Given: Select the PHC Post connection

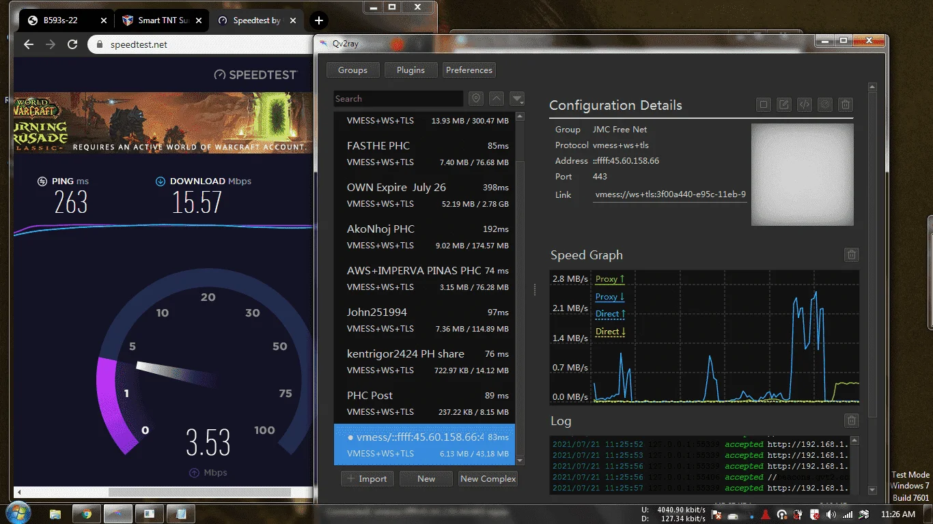Looking at the screenshot, I should point(424,404).
